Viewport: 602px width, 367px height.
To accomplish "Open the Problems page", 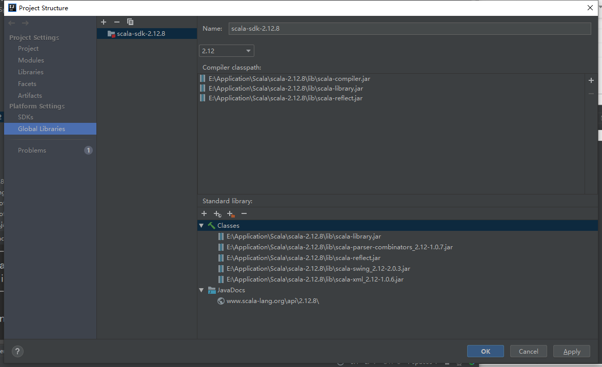I will [32, 150].
